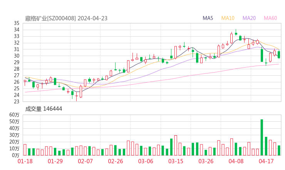This screenshot has height=170, width=285.
Task: Click the 03-26 date axis label
Action: click(206, 161)
